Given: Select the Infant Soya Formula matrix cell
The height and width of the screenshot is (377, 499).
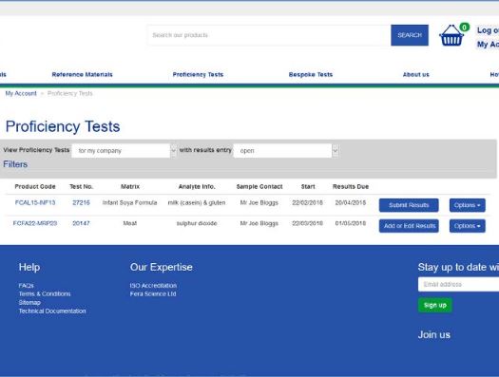Looking at the screenshot, I should point(130,202).
